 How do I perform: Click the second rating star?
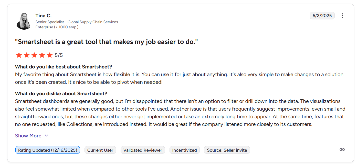[27, 55]
